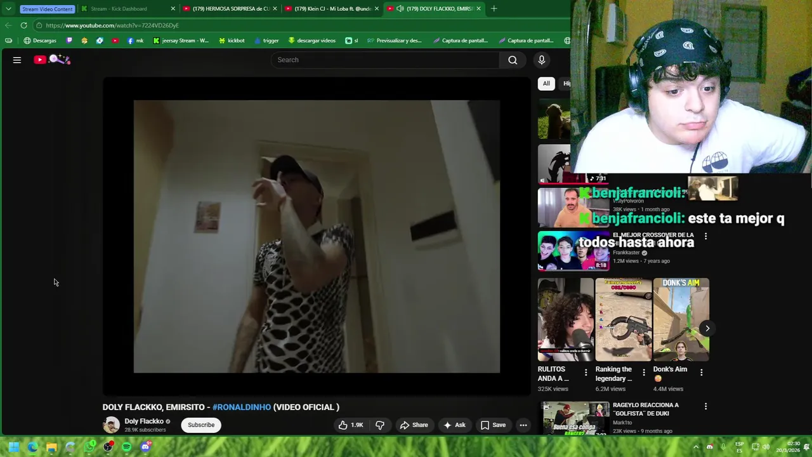Open the Doly Flackko channel name
The height and width of the screenshot is (457, 812).
(144, 421)
